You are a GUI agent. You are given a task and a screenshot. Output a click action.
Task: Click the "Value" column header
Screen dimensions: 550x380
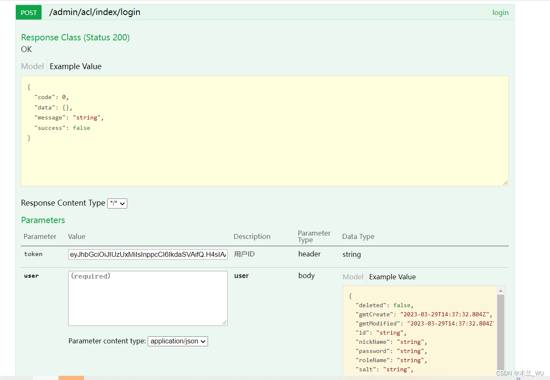coord(77,236)
